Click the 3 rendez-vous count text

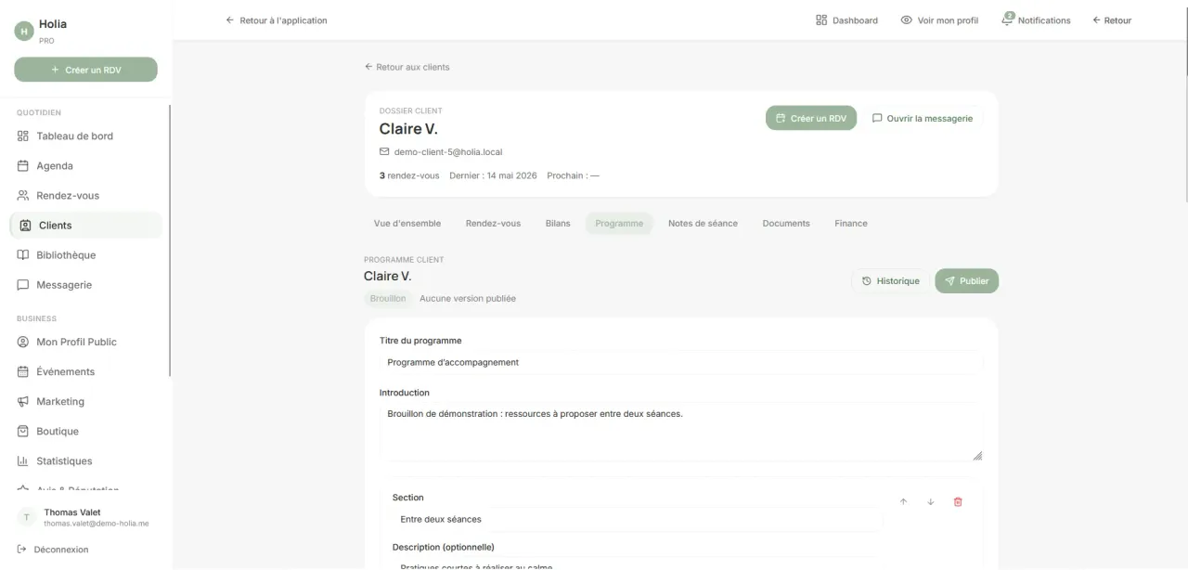point(409,175)
